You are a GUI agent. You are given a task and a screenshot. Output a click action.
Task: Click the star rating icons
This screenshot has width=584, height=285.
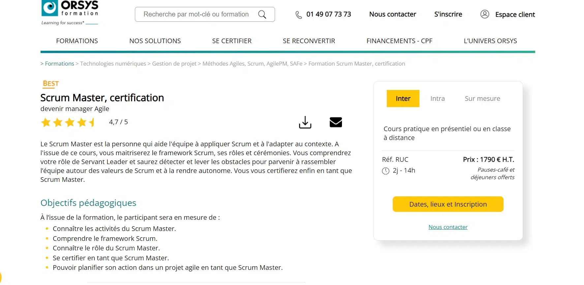(x=68, y=123)
